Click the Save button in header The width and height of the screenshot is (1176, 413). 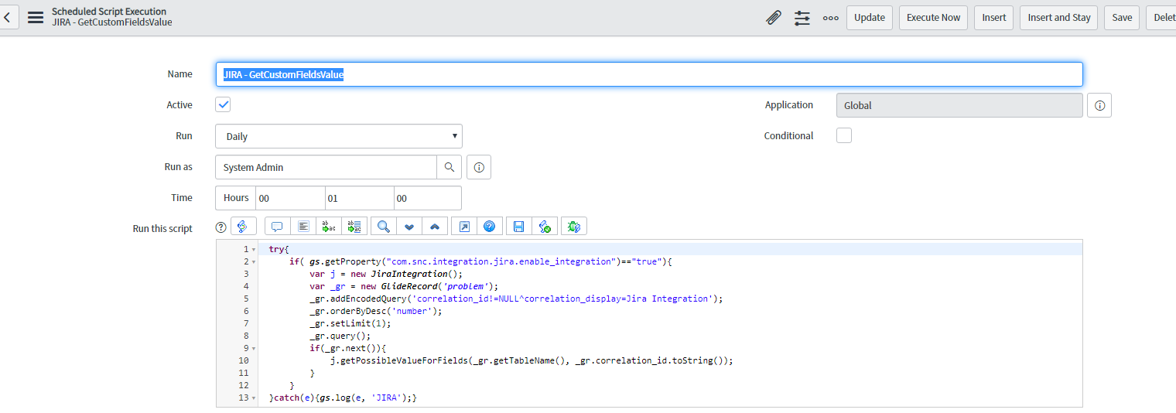coord(1122,18)
